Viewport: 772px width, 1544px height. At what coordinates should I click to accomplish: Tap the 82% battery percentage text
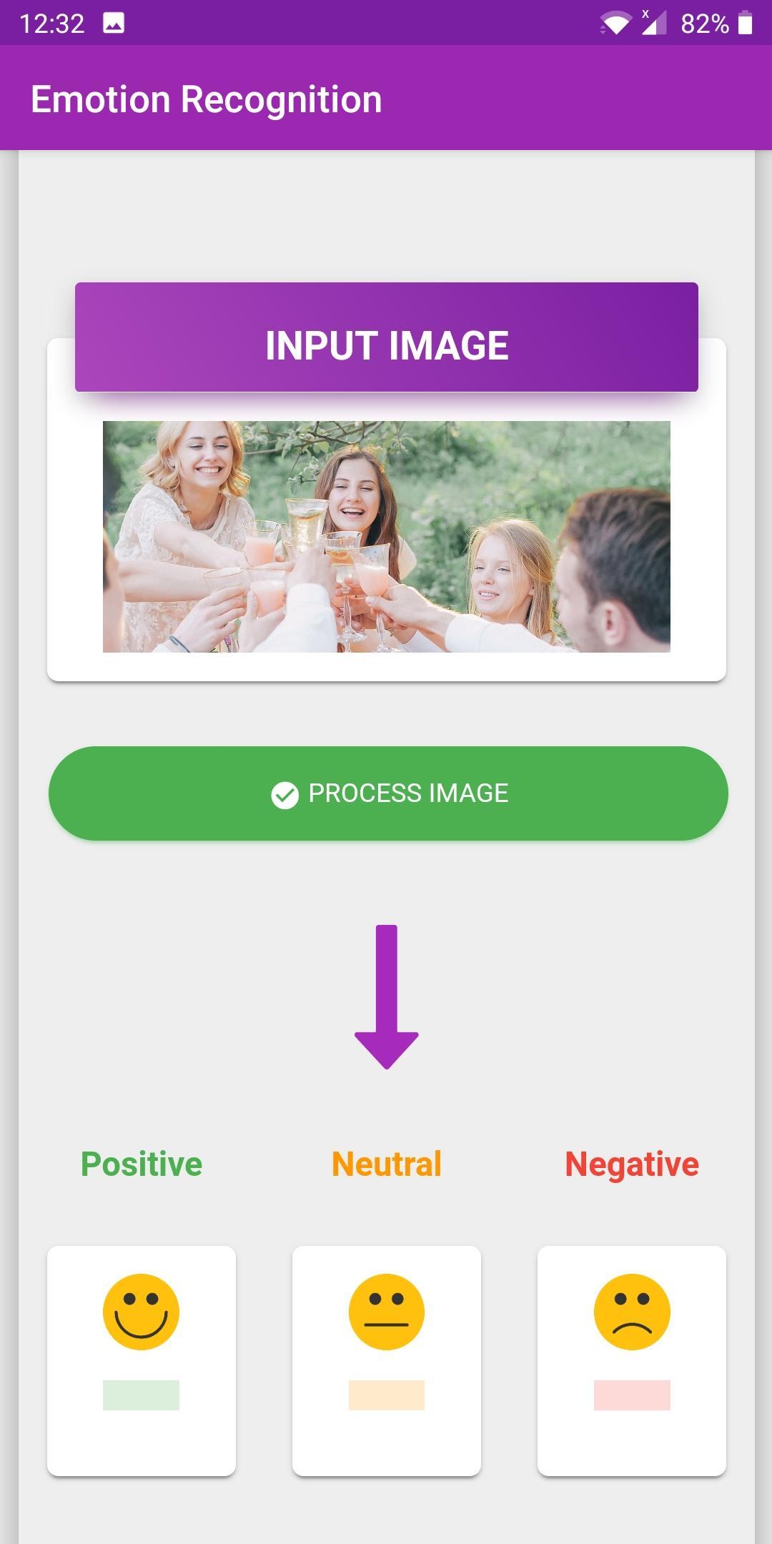click(x=705, y=24)
